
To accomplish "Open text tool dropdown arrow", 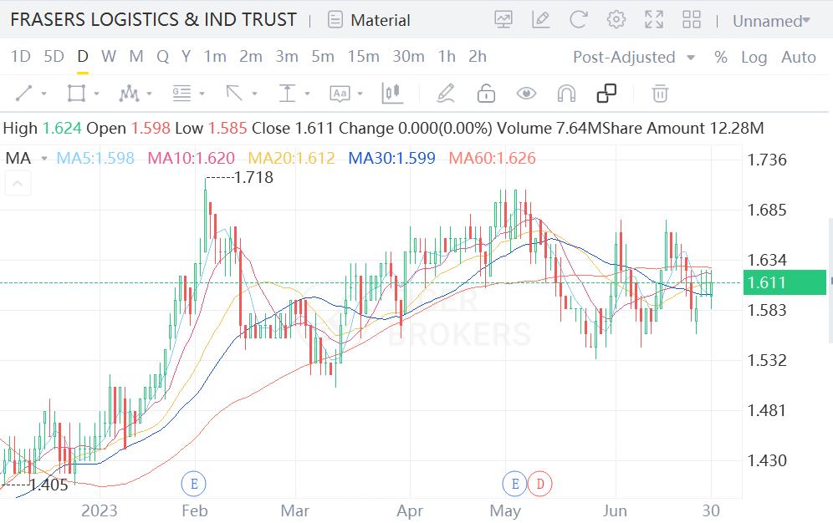I will (x=360, y=94).
